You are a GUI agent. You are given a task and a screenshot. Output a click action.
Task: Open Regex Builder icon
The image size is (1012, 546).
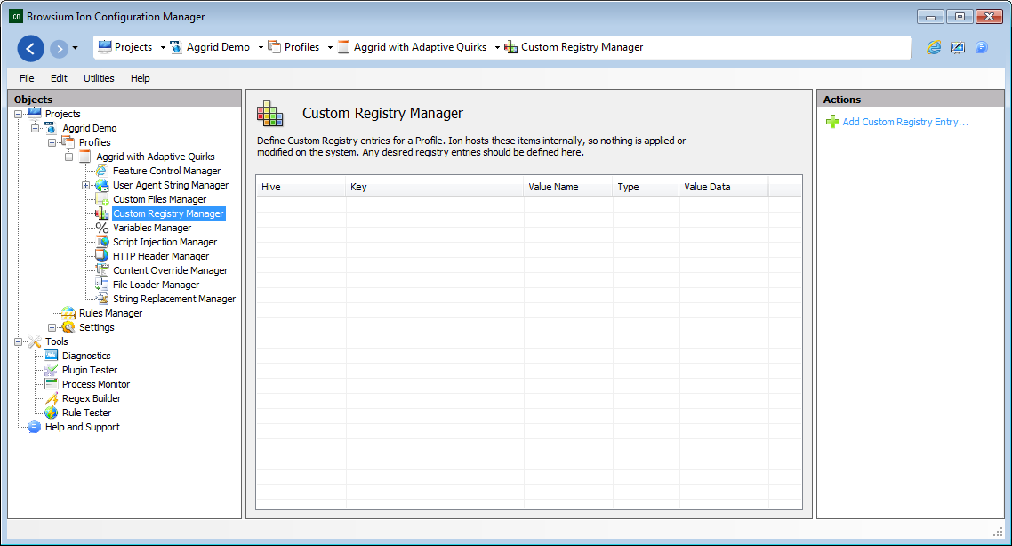[x=51, y=397]
